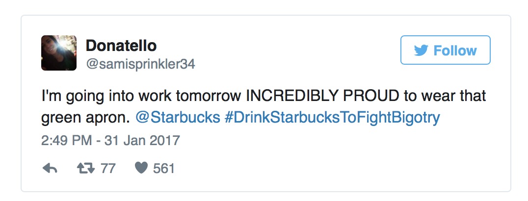Click the reply arrow icon
Screen dimensions: 528x201
(x=50, y=169)
